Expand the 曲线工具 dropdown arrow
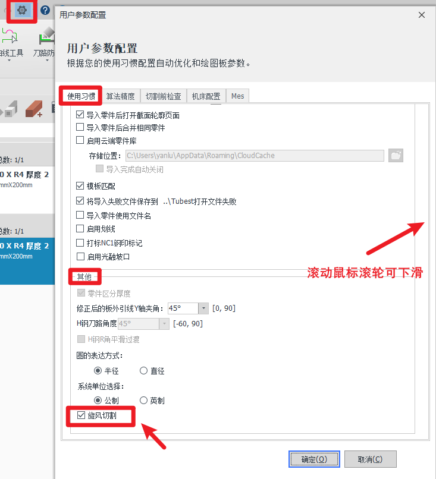This screenshot has height=479, width=436. tap(9, 61)
